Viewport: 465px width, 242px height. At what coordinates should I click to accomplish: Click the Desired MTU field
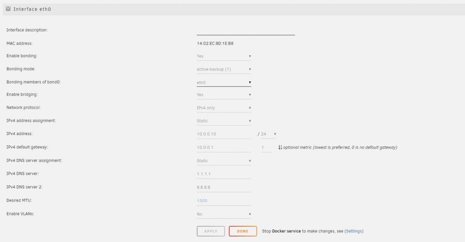pyautogui.click(x=224, y=201)
